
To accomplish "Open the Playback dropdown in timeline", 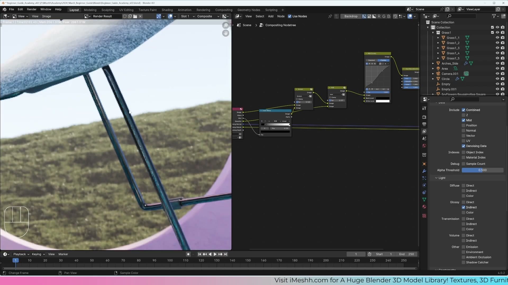I will (21, 254).
